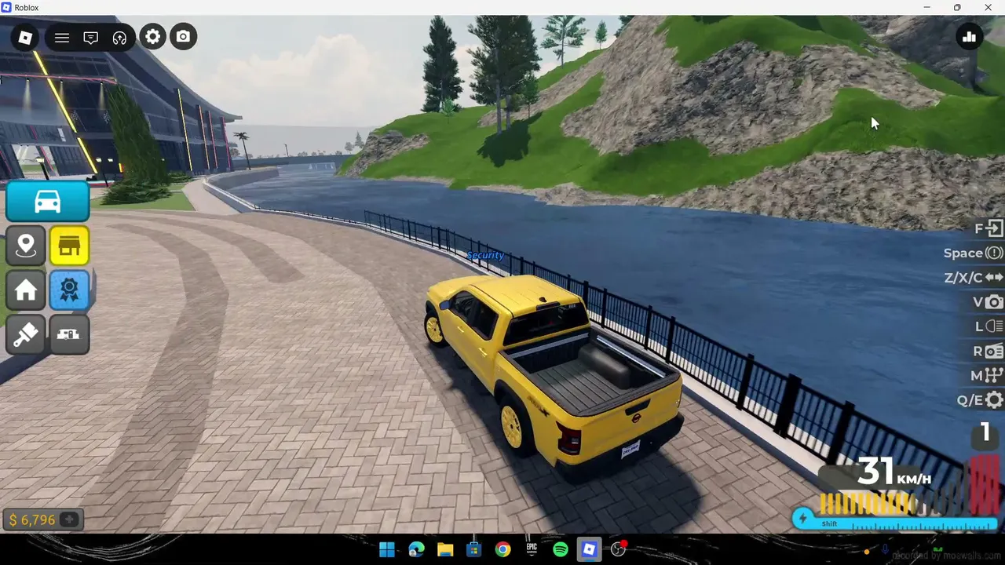Switch camera view with V icon
Screen dimensions: 1005x565
coord(994,302)
